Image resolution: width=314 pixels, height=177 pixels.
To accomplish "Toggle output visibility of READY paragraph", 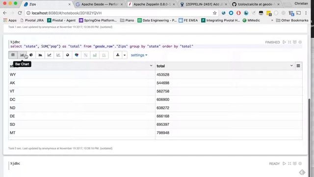I will [294, 164].
